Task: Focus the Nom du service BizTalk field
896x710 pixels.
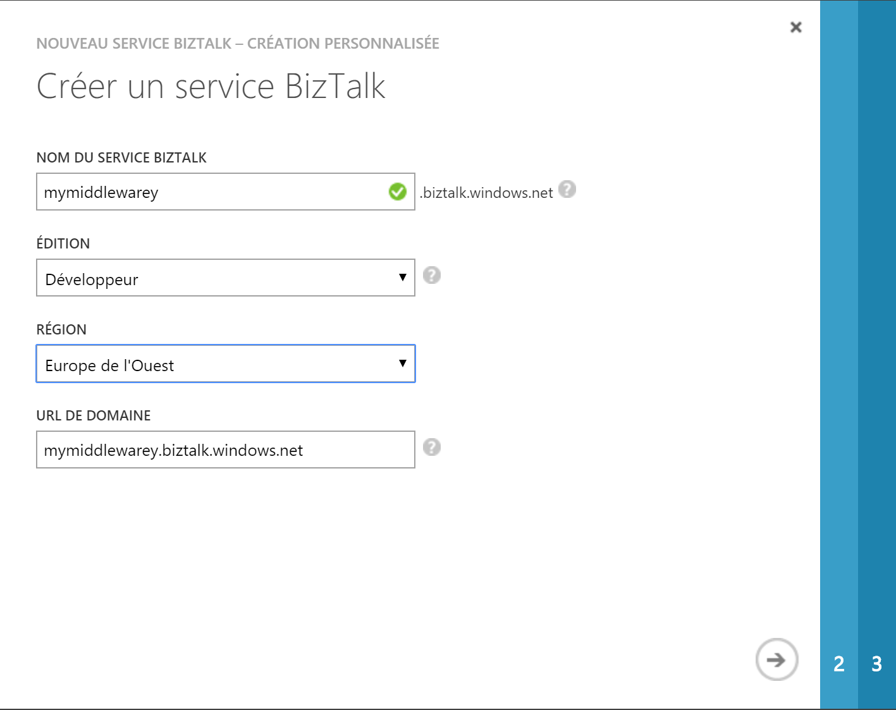Action: click(226, 192)
